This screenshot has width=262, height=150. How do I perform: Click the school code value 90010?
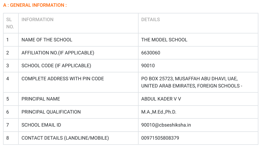148,66
